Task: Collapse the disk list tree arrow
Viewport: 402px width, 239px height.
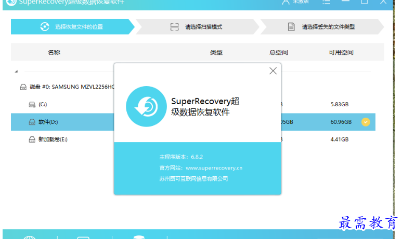Action: coord(16,72)
